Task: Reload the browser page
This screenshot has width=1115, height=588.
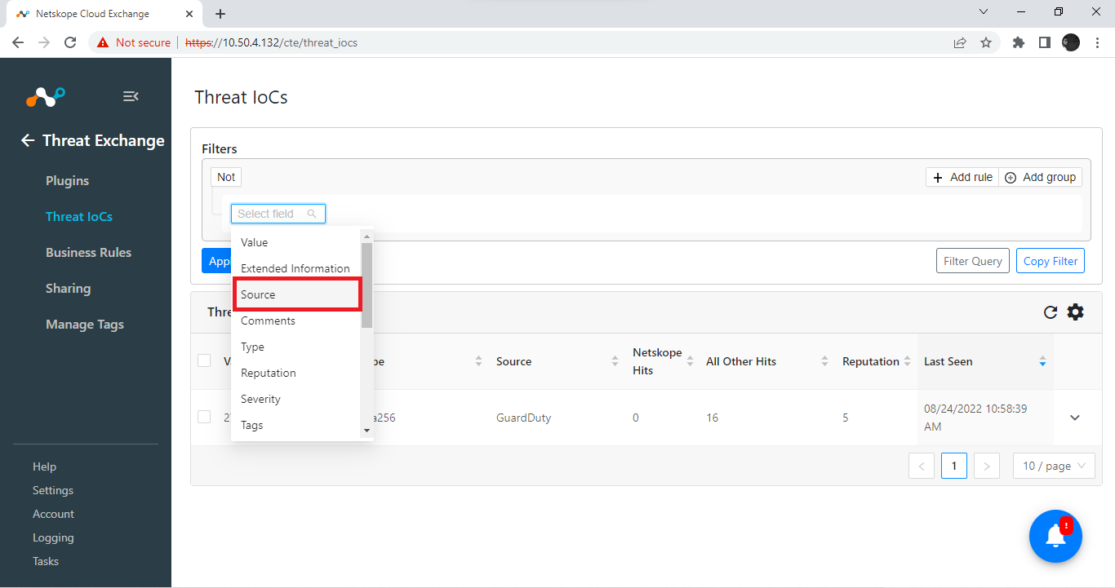Action: (70, 42)
